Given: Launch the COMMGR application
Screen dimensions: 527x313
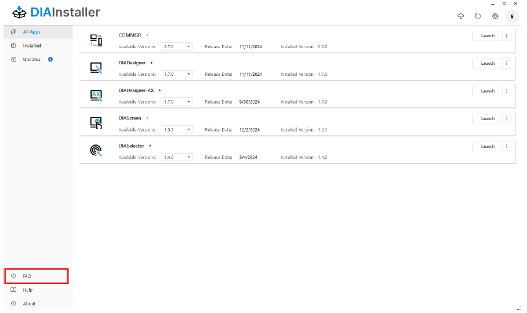Looking at the screenshot, I should (x=488, y=36).
